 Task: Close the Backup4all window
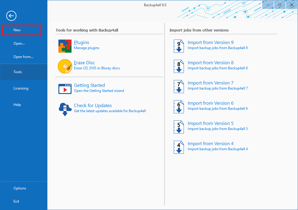pos(292,5)
